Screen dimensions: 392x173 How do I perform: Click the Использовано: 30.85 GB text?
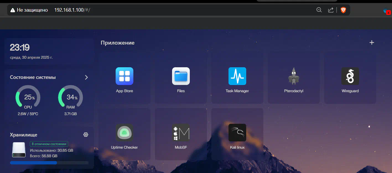pyautogui.click(x=51, y=150)
